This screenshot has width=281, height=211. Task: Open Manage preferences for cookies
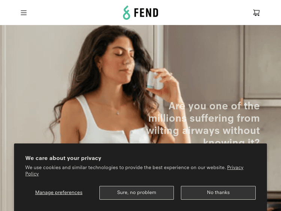[59, 193]
